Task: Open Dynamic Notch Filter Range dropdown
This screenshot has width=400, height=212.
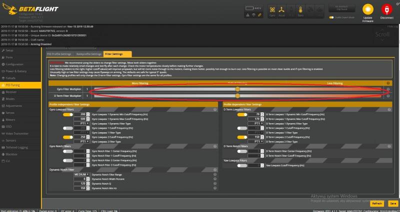Action: tap(81, 175)
